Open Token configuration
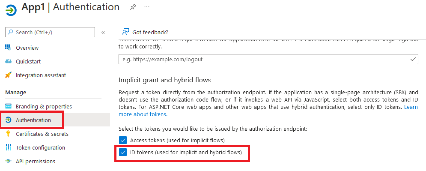426x171 pixels. (x=40, y=147)
